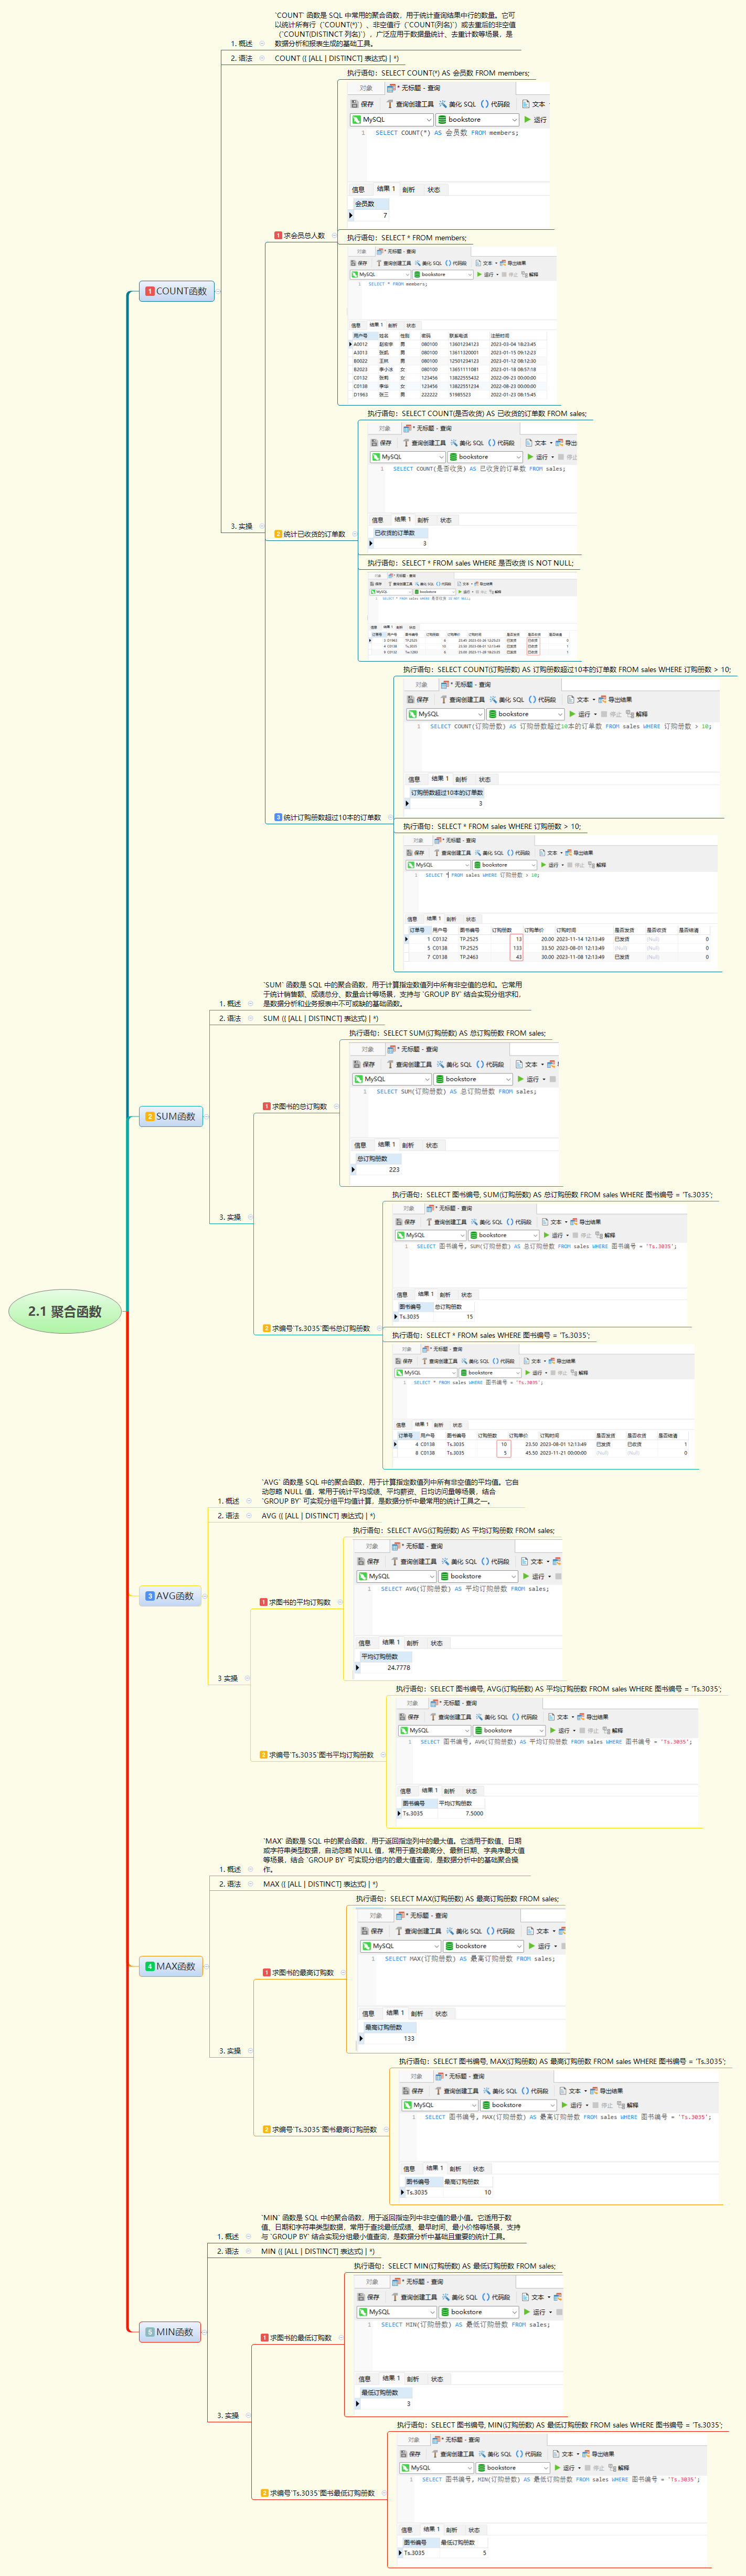Click syntax text COUNT ([ALL | DISTINCT] 表达式) | *)
Viewport: 746px width, 2576px height.
point(337,58)
